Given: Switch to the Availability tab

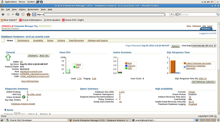Looking at the screenshot, I should coord(38,41).
